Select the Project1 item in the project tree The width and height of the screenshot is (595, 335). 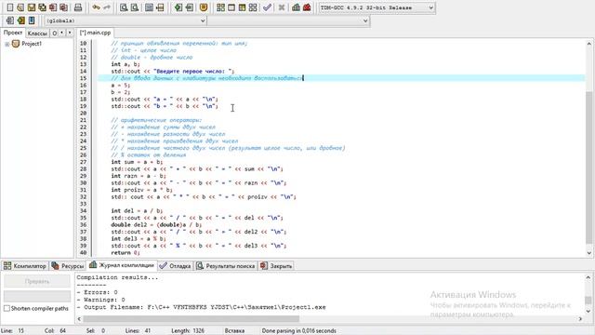pyautogui.click(x=32, y=44)
